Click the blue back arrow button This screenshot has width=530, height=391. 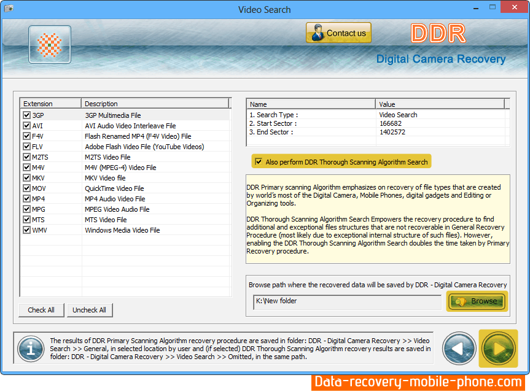coord(459,349)
